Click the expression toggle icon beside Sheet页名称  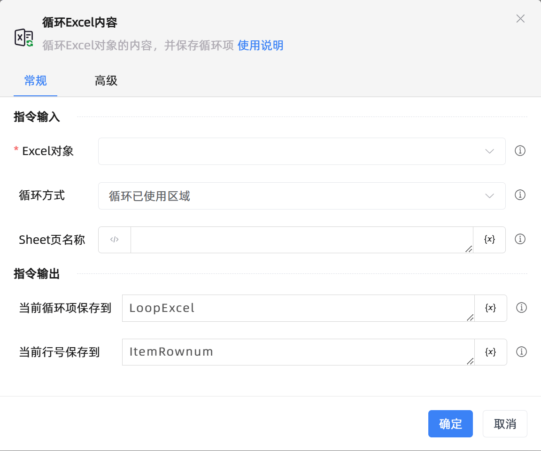(114, 240)
